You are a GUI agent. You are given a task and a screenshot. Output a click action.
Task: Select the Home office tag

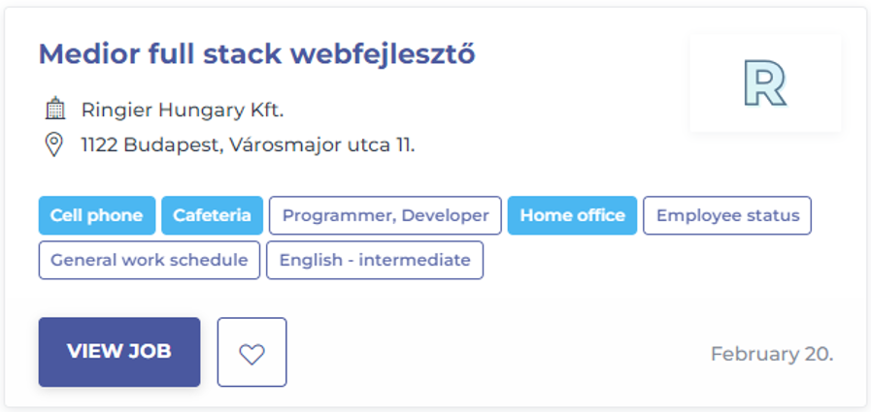(572, 215)
